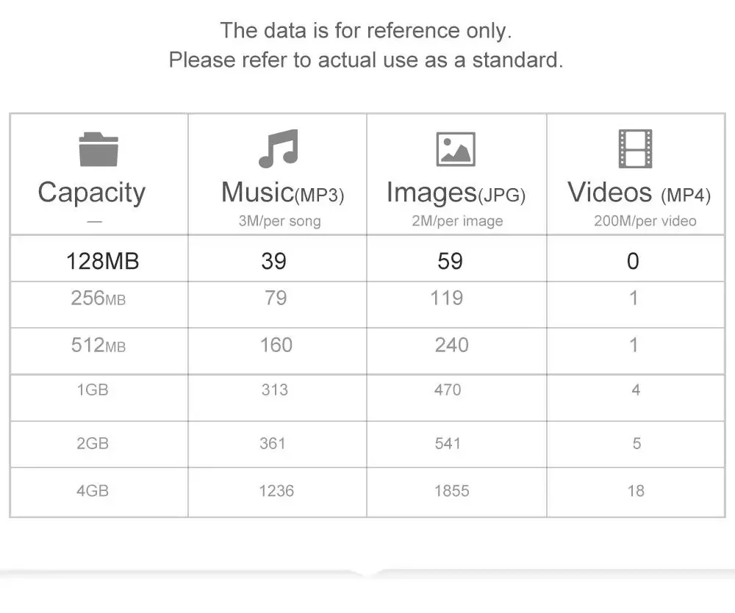Select the Music(MP3) column header

(x=282, y=193)
